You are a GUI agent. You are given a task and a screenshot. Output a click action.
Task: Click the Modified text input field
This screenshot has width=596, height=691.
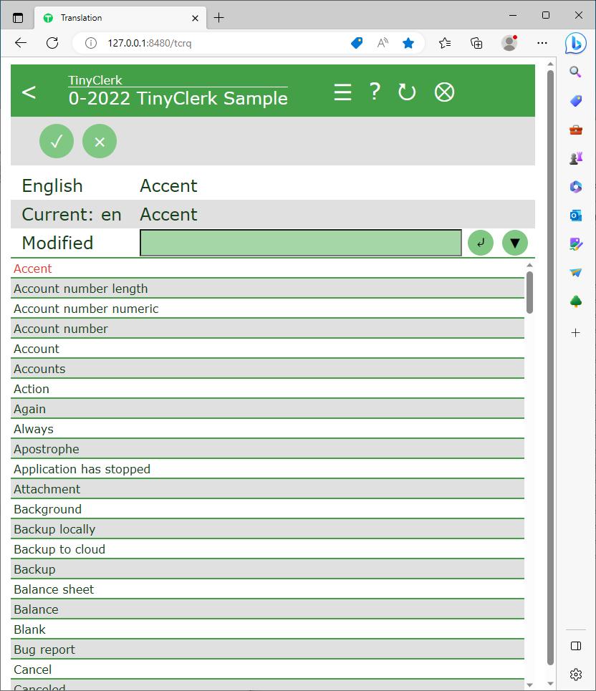pos(300,243)
